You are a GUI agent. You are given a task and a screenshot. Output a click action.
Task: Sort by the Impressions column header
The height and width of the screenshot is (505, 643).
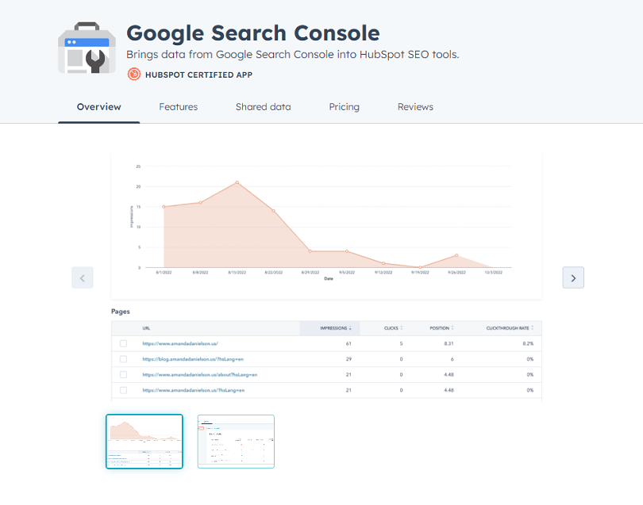(x=336, y=328)
